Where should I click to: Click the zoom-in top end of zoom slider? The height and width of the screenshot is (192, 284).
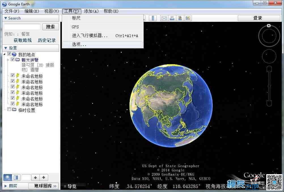pyautogui.click(x=269, y=69)
